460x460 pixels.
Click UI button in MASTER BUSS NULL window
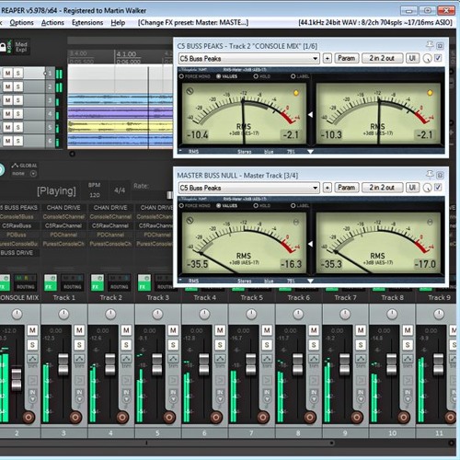[412, 188]
